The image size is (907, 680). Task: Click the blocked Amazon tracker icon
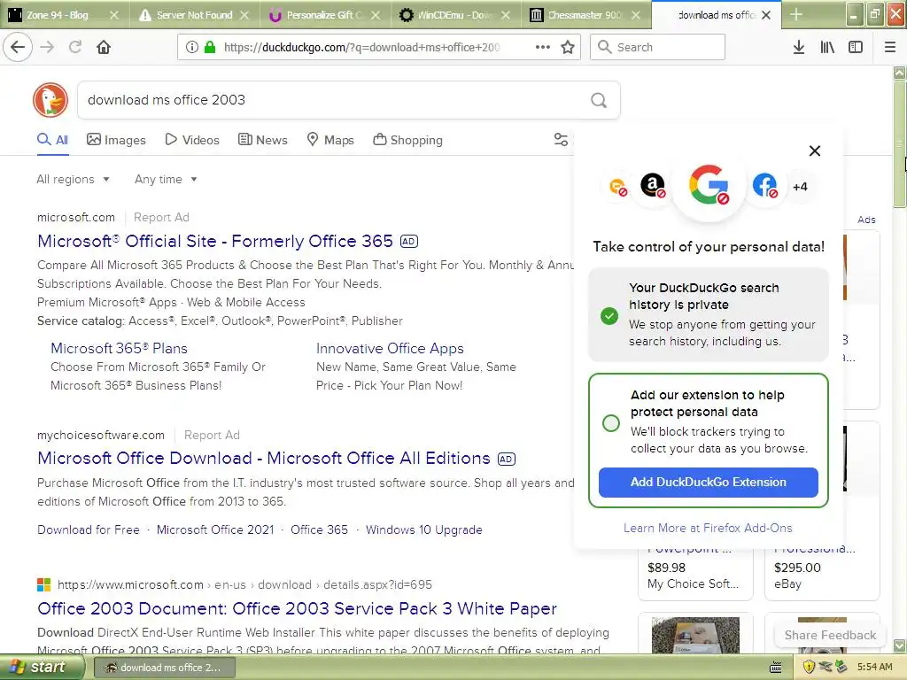click(653, 186)
